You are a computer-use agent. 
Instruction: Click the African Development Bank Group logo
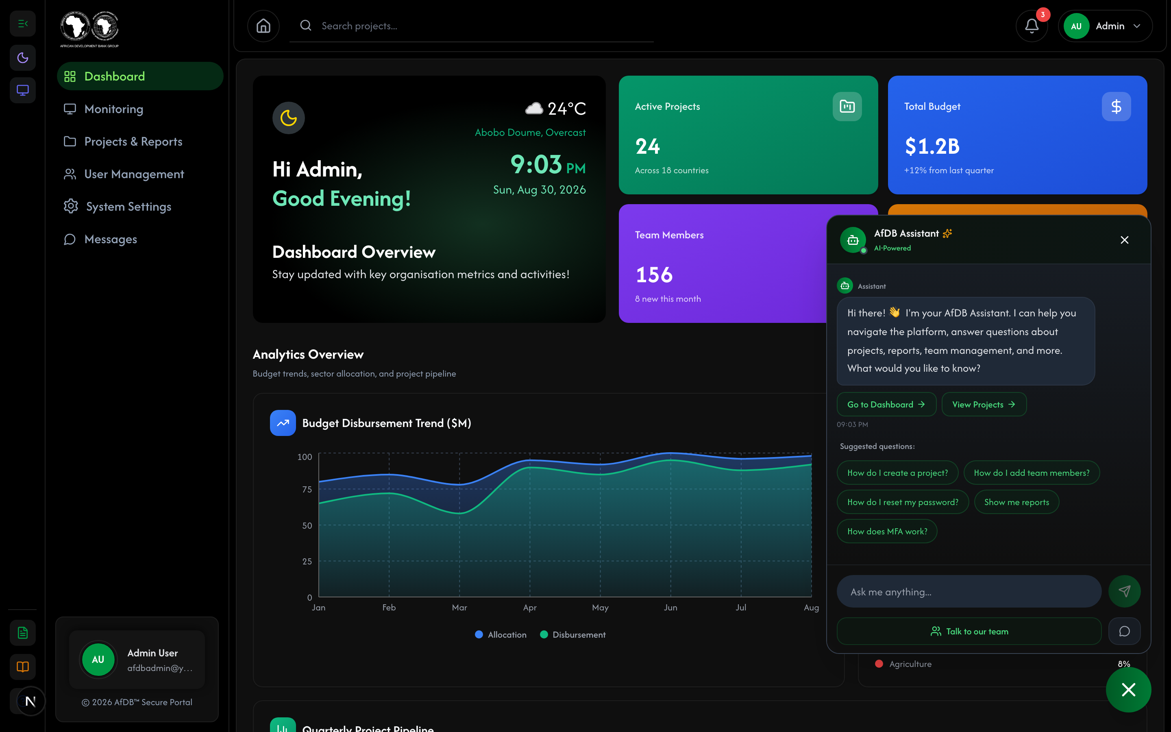(x=89, y=29)
